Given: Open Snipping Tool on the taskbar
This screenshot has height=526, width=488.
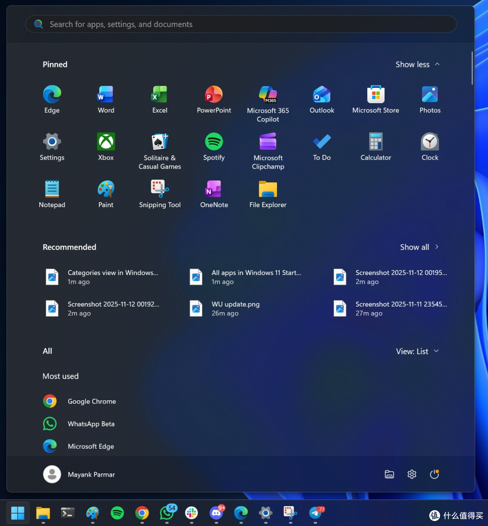Looking at the screenshot, I should (290, 513).
